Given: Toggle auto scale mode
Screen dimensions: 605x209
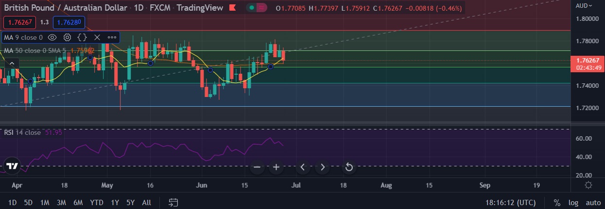Looking at the screenshot, I should (593, 202).
